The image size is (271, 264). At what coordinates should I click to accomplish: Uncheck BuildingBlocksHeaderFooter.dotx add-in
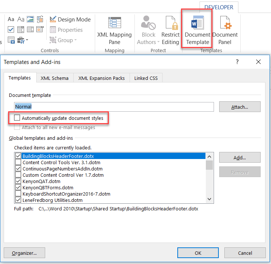click(x=18, y=156)
